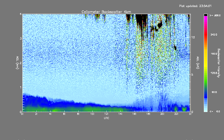Click the "14:" UTC tick label
Screen dimensions: 224x140
(120, 114)
